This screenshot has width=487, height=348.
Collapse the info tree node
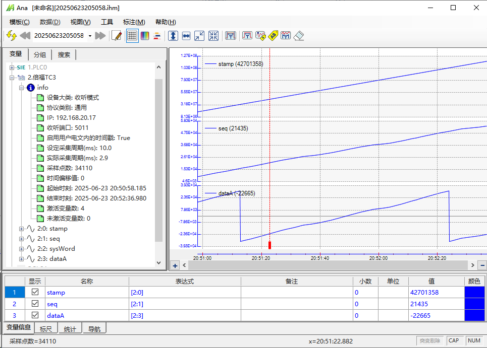21,88
